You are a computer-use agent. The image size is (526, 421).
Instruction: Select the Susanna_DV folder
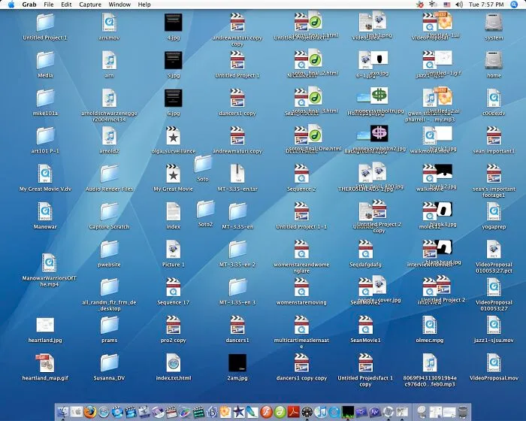[110, 363]
